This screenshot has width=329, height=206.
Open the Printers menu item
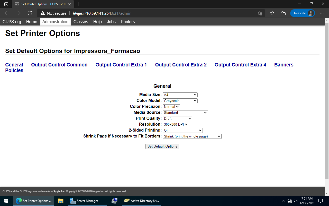pos(128,22)
